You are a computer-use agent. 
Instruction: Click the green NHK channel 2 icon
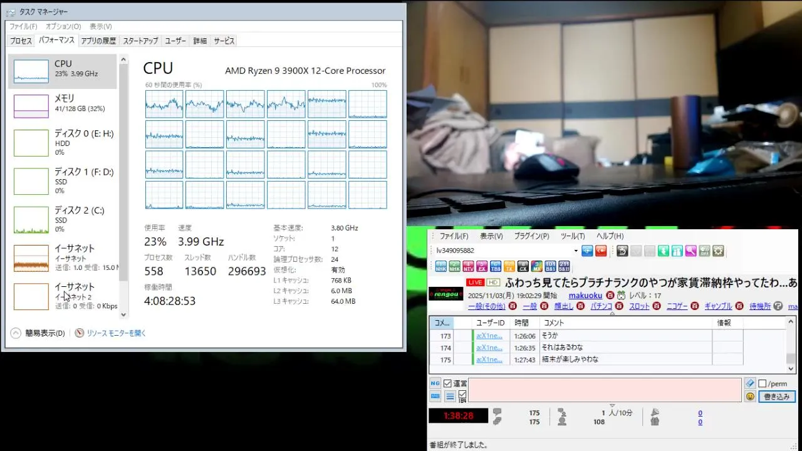click(454, 266)
